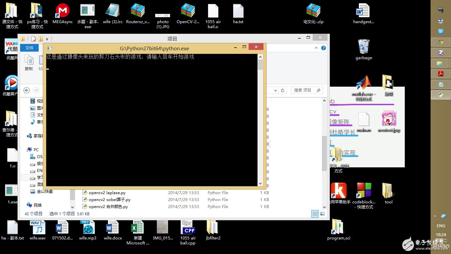Viewport: 451px width, 254px height.
Task: Switch to the details view layout
Action: click(x=315, y=214)
